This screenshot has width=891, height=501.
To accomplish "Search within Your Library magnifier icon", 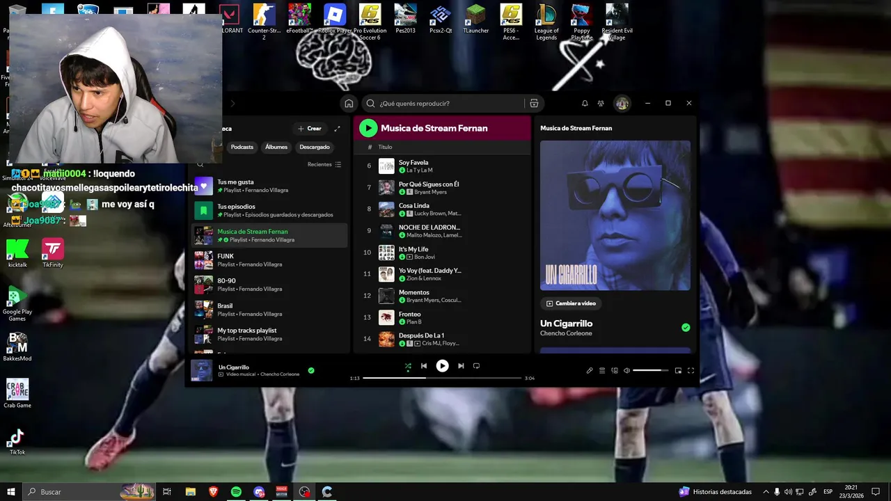I will [200, 165].
